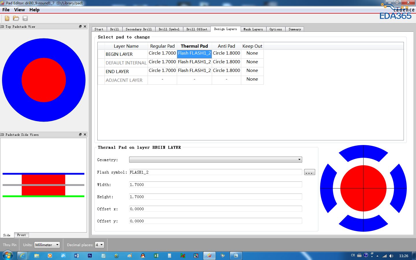416x260 pixels.
Task: Click the help question mark tray icon
Action: (x=366, y=255)
